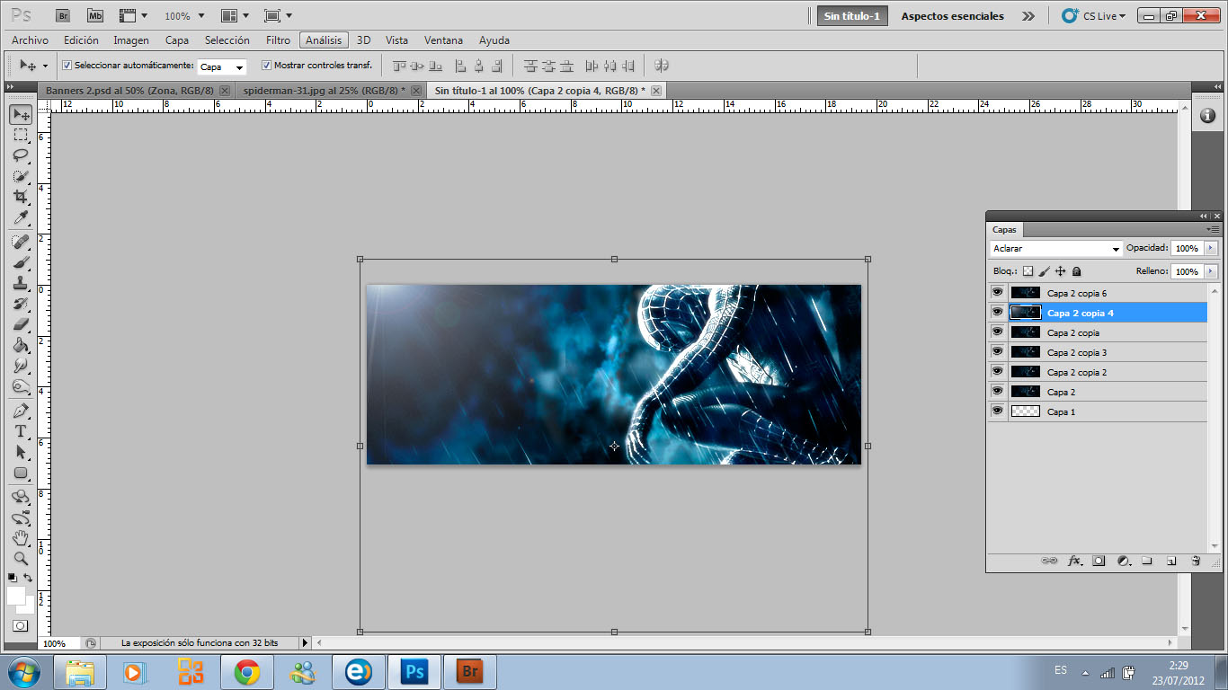Switch to spiderman-31.jpg tab
Screen dimensions: 1228x690
click(324, 91)
